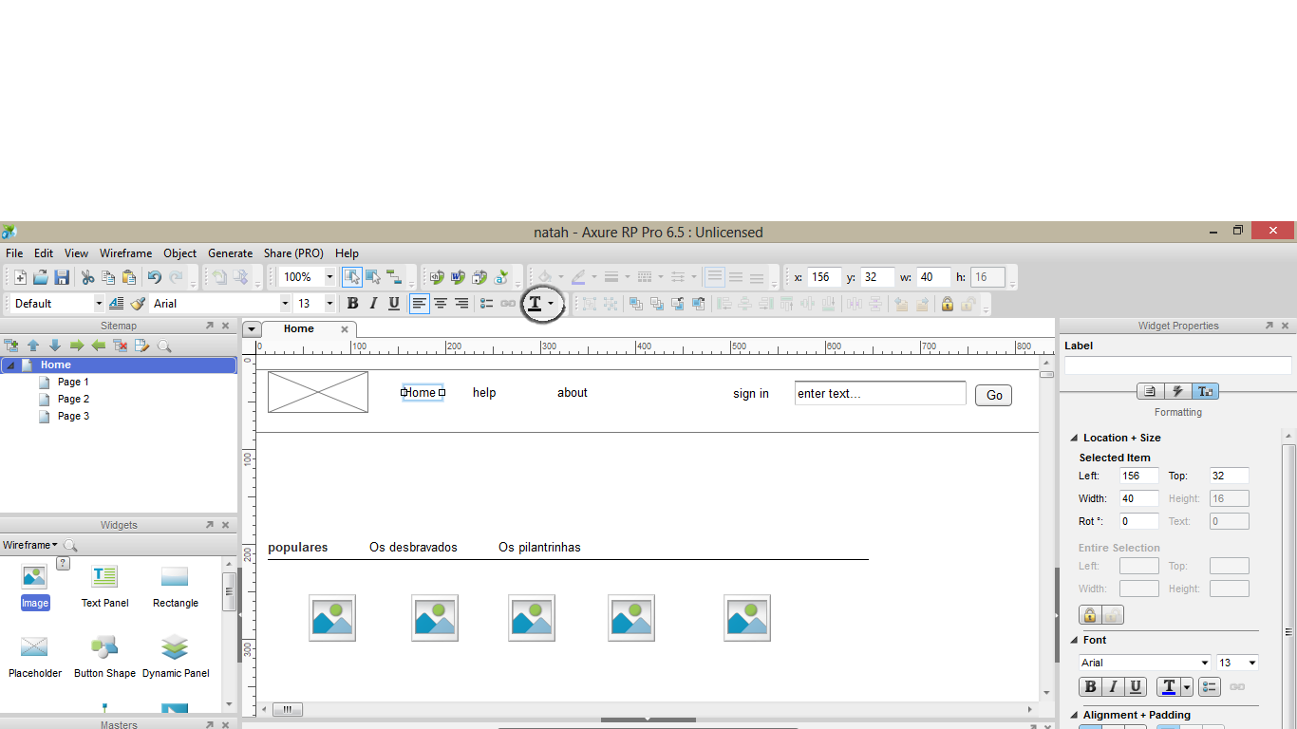Open the File menu
Image resolution: width=1297 pixels, height=729 pixels.
point(14,253)
